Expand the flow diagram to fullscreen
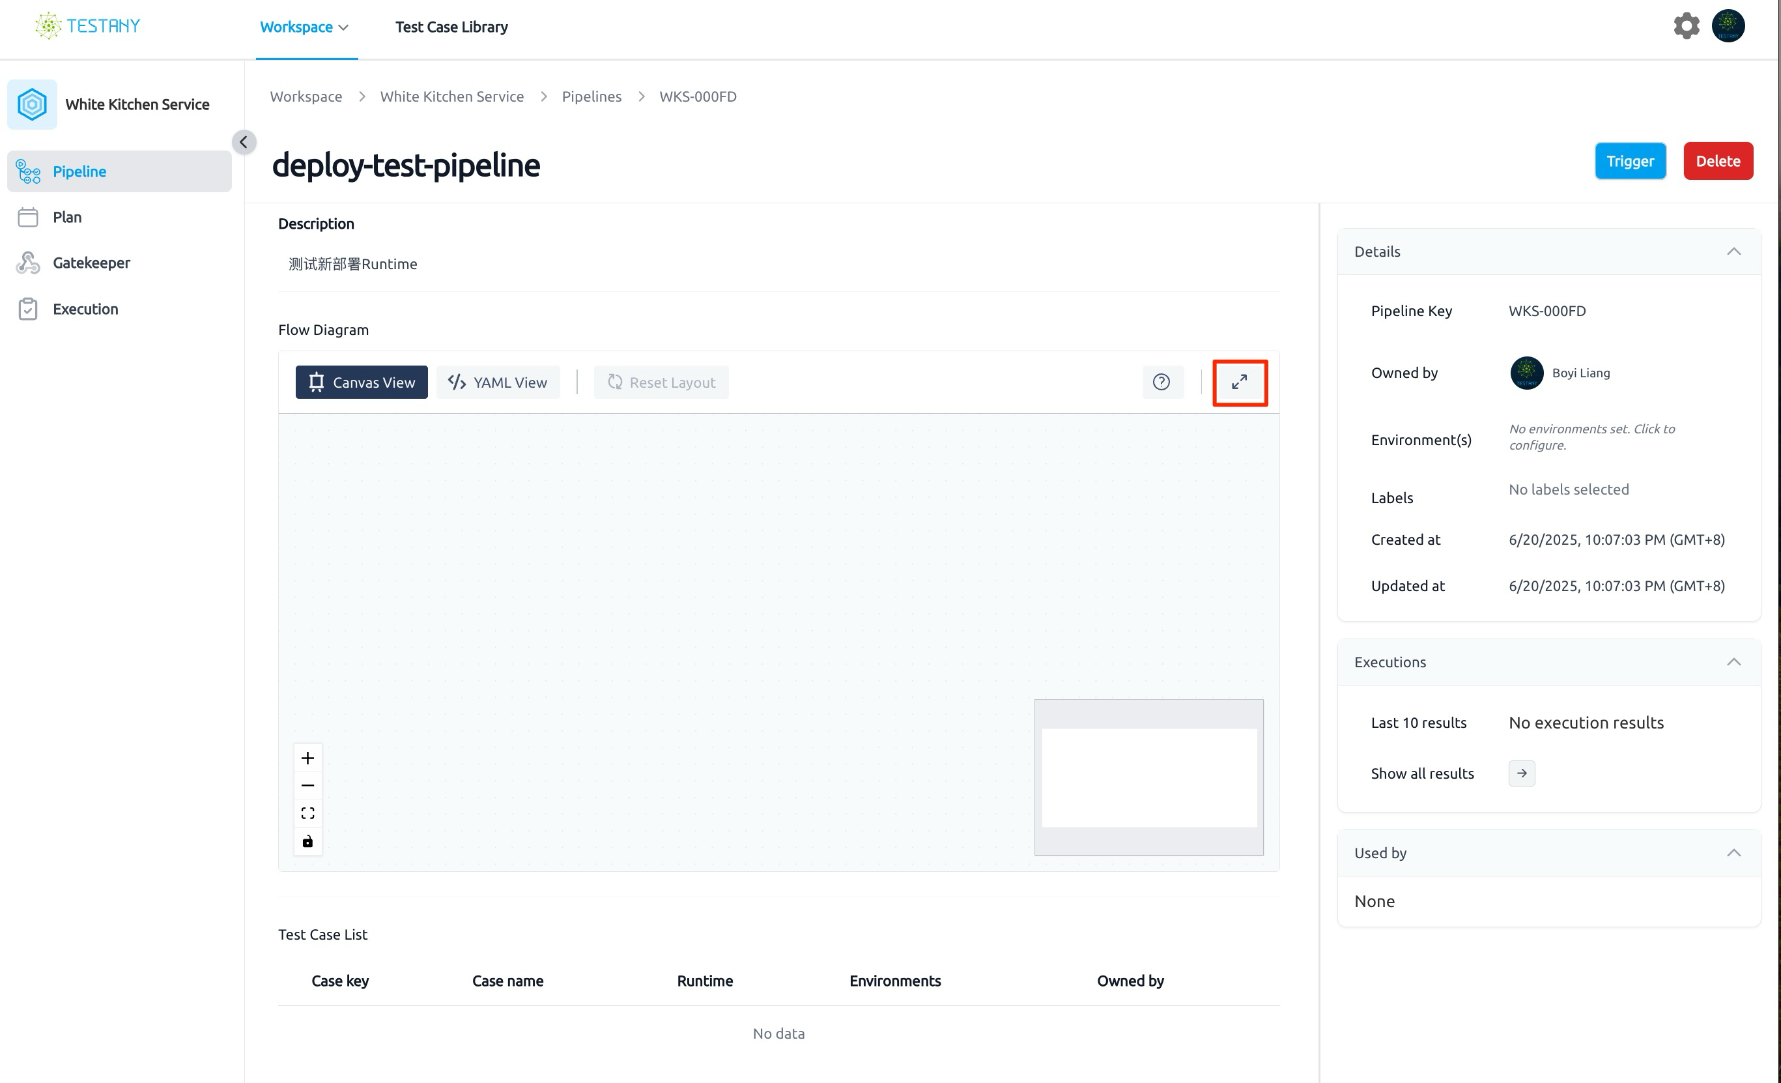The width and height of the screenshot is (1781, 1083). [1240, 383]
